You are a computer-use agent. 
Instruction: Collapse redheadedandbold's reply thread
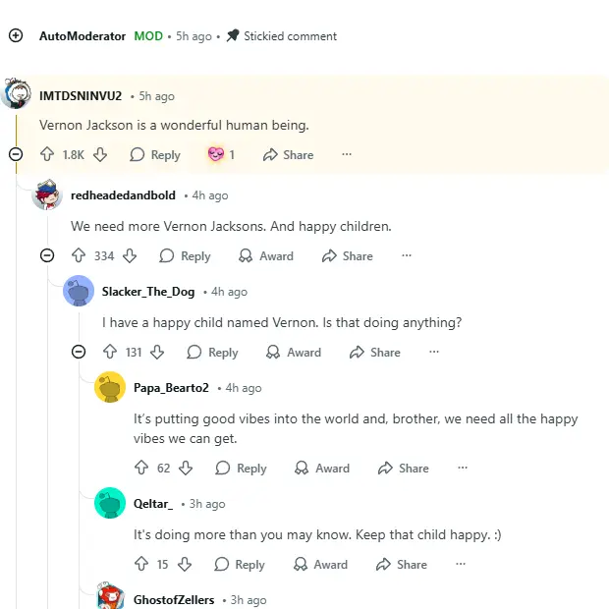(47, 256)
